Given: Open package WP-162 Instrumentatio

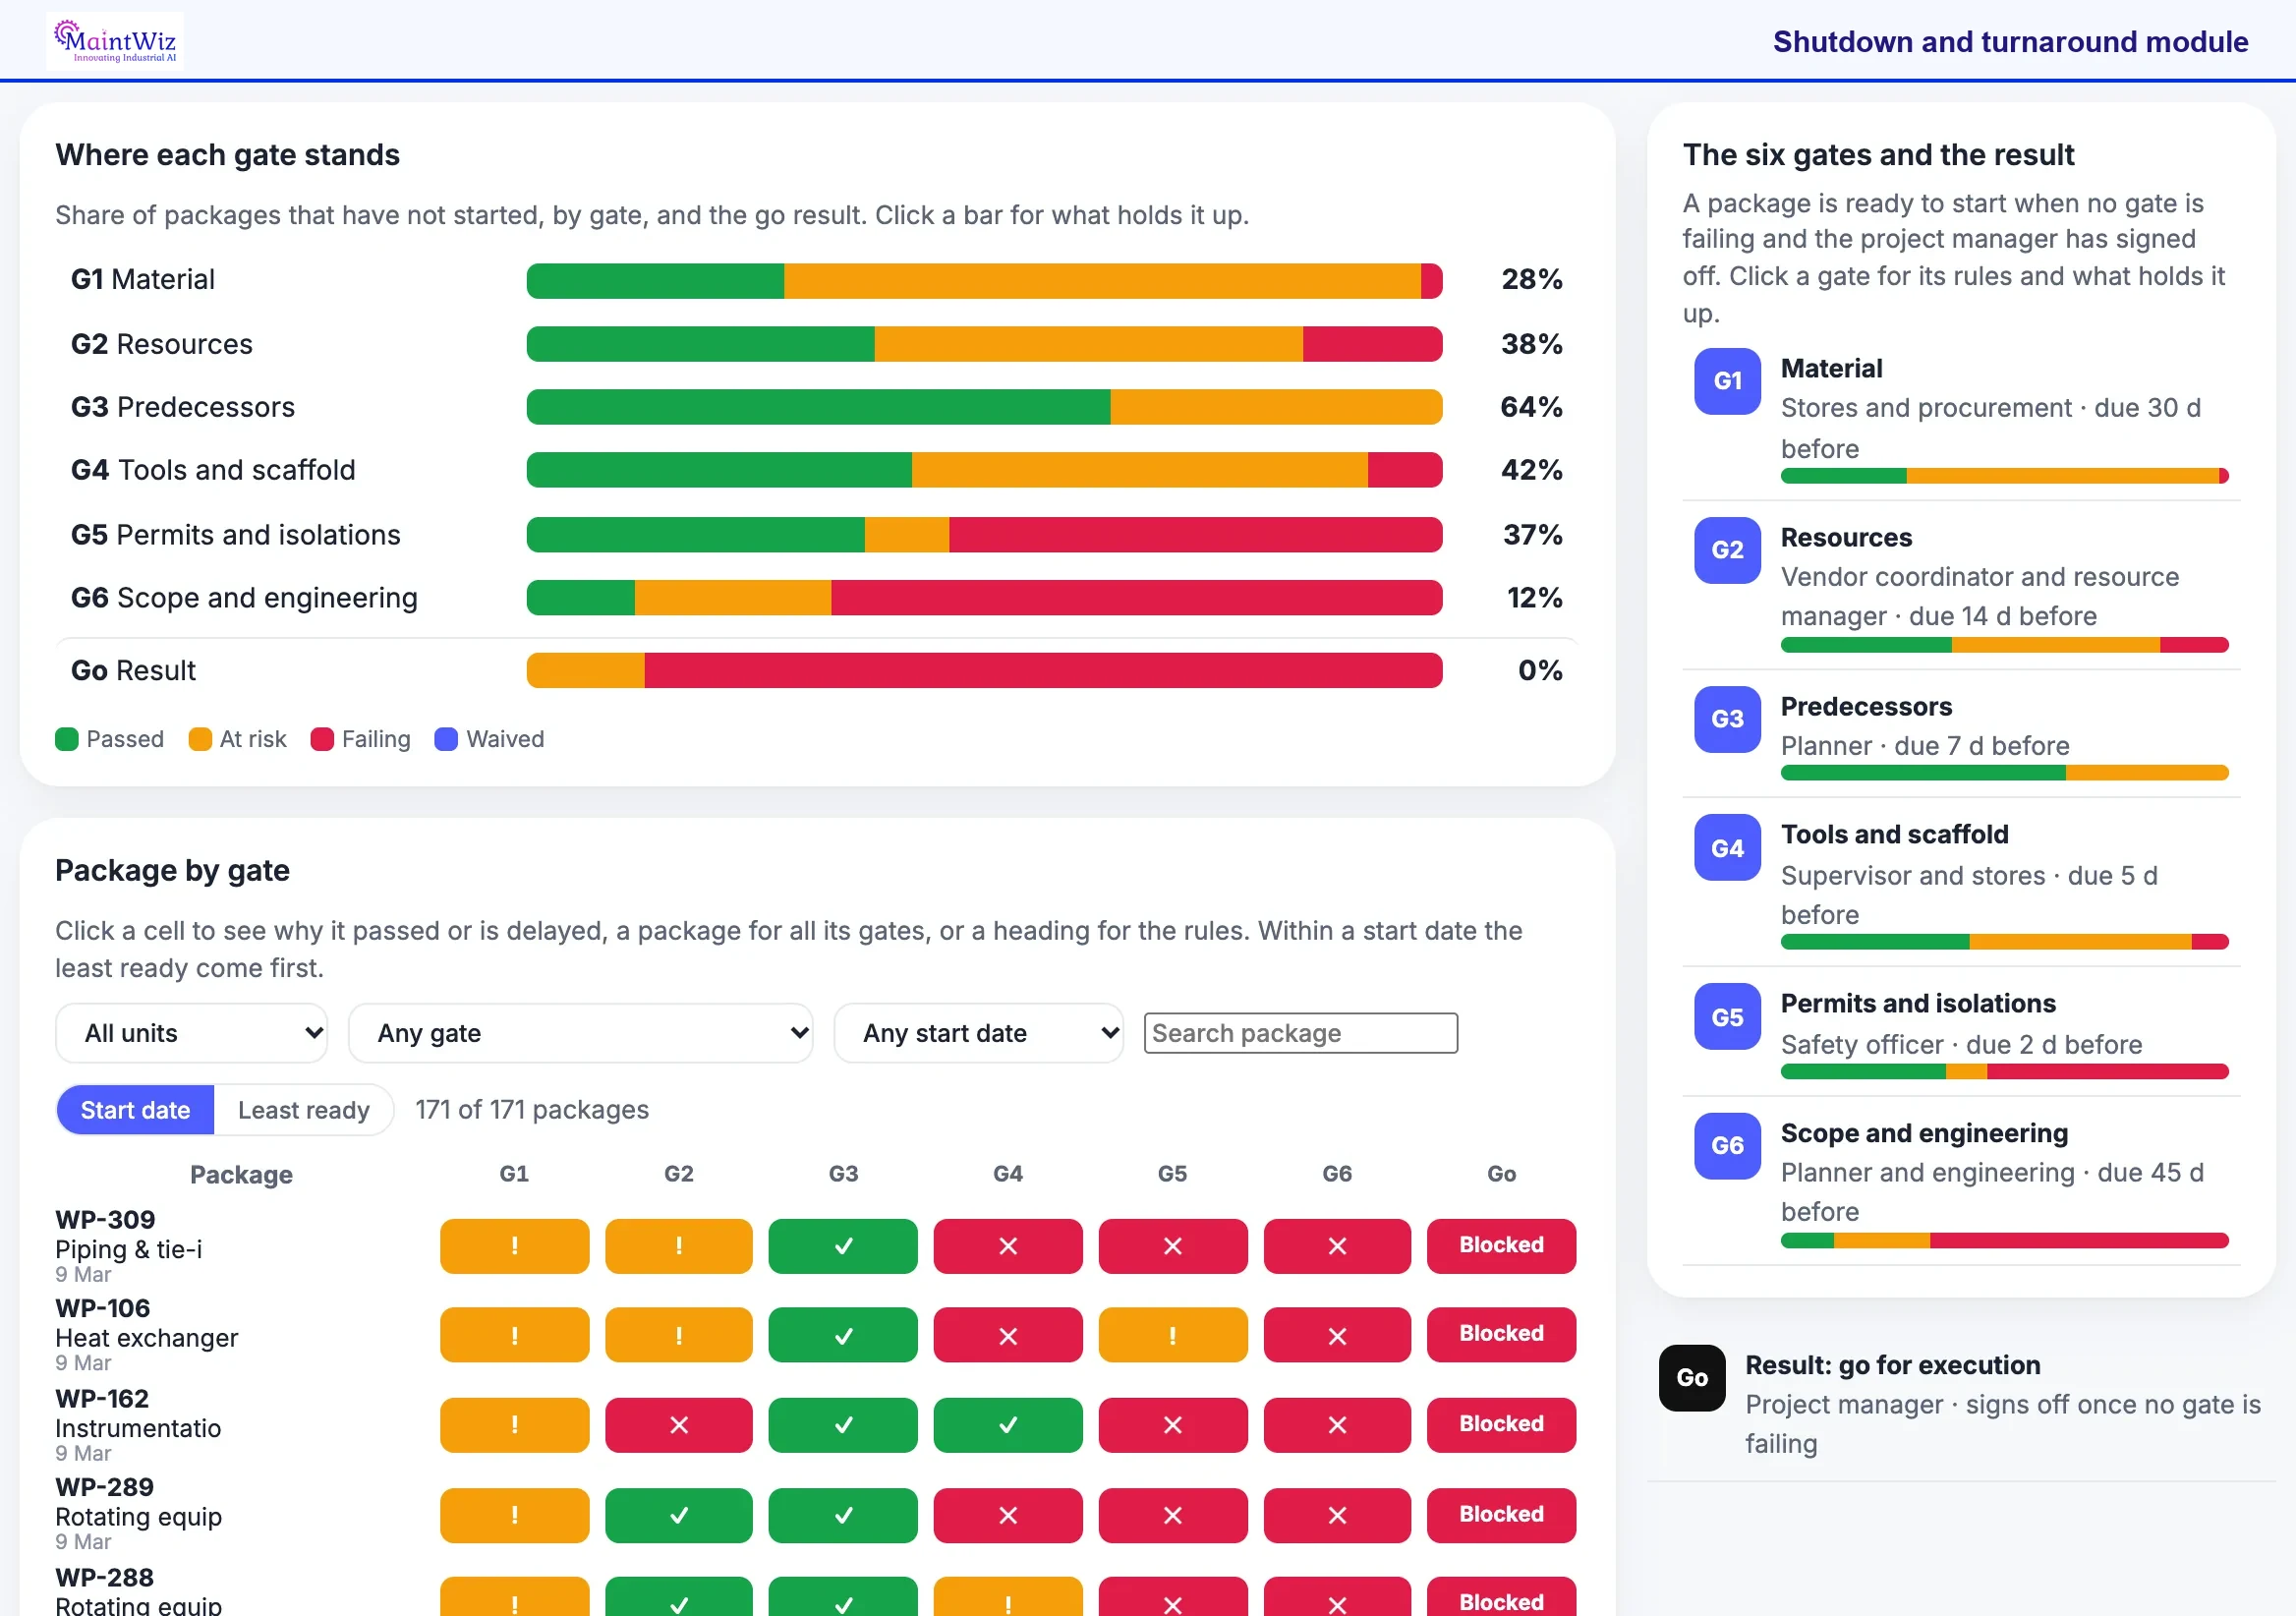Looking at the screenshot, I should (x=138, y=1425).
